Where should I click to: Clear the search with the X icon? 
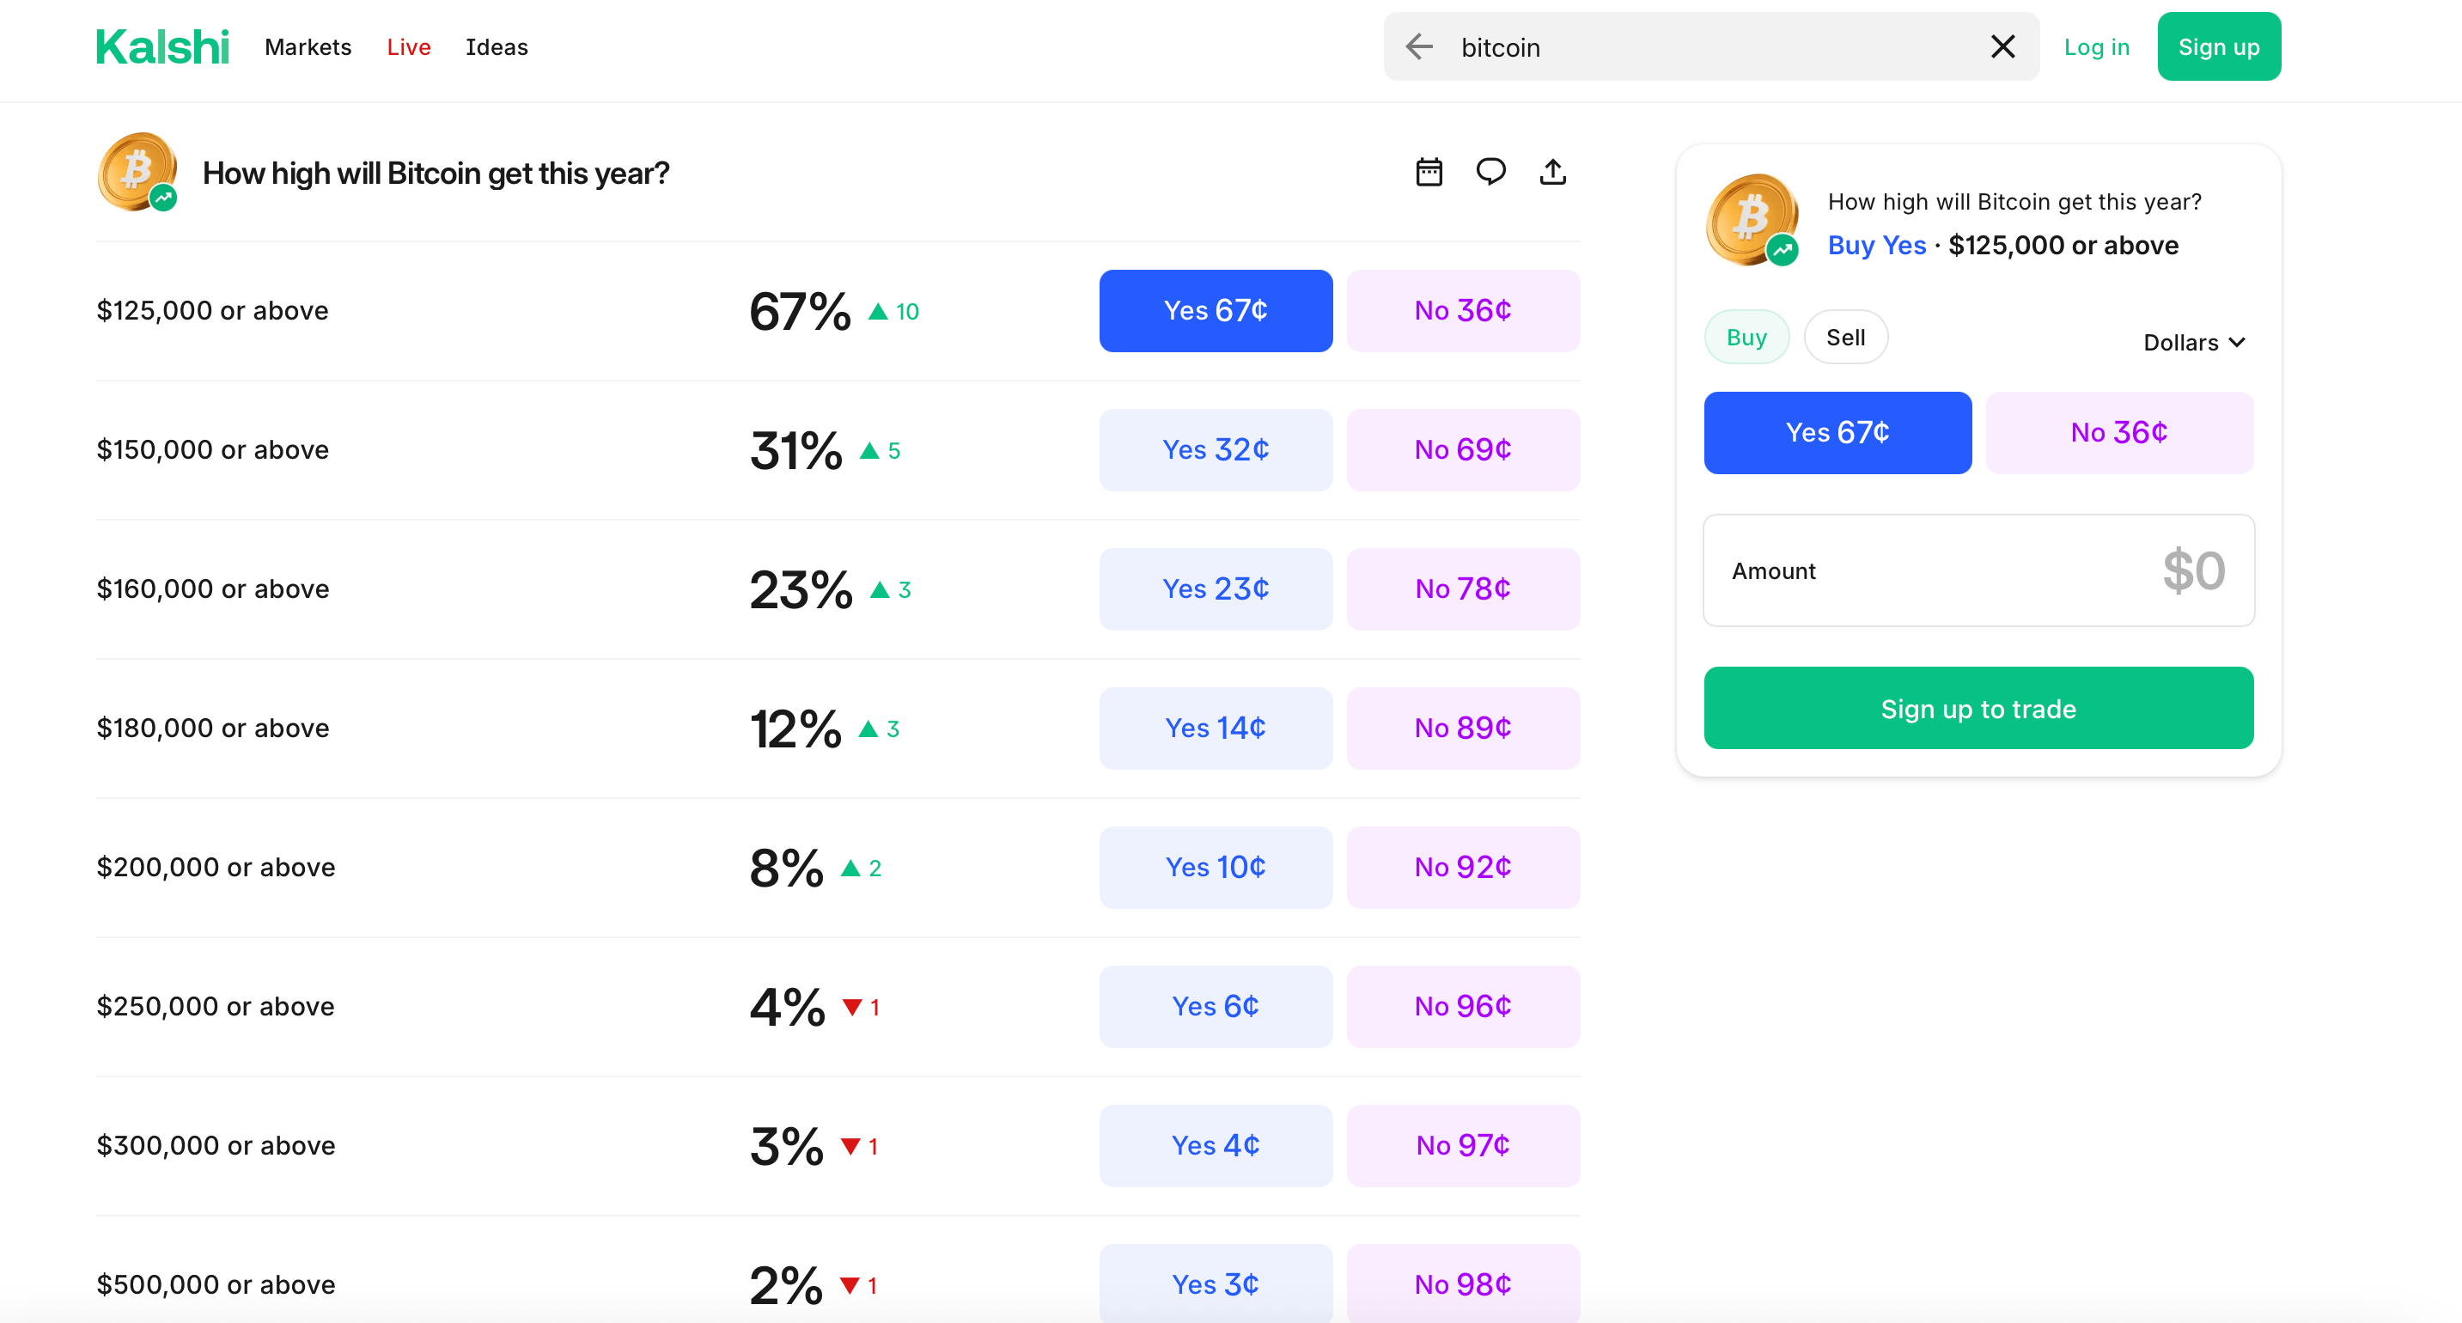pos(2003,46)
